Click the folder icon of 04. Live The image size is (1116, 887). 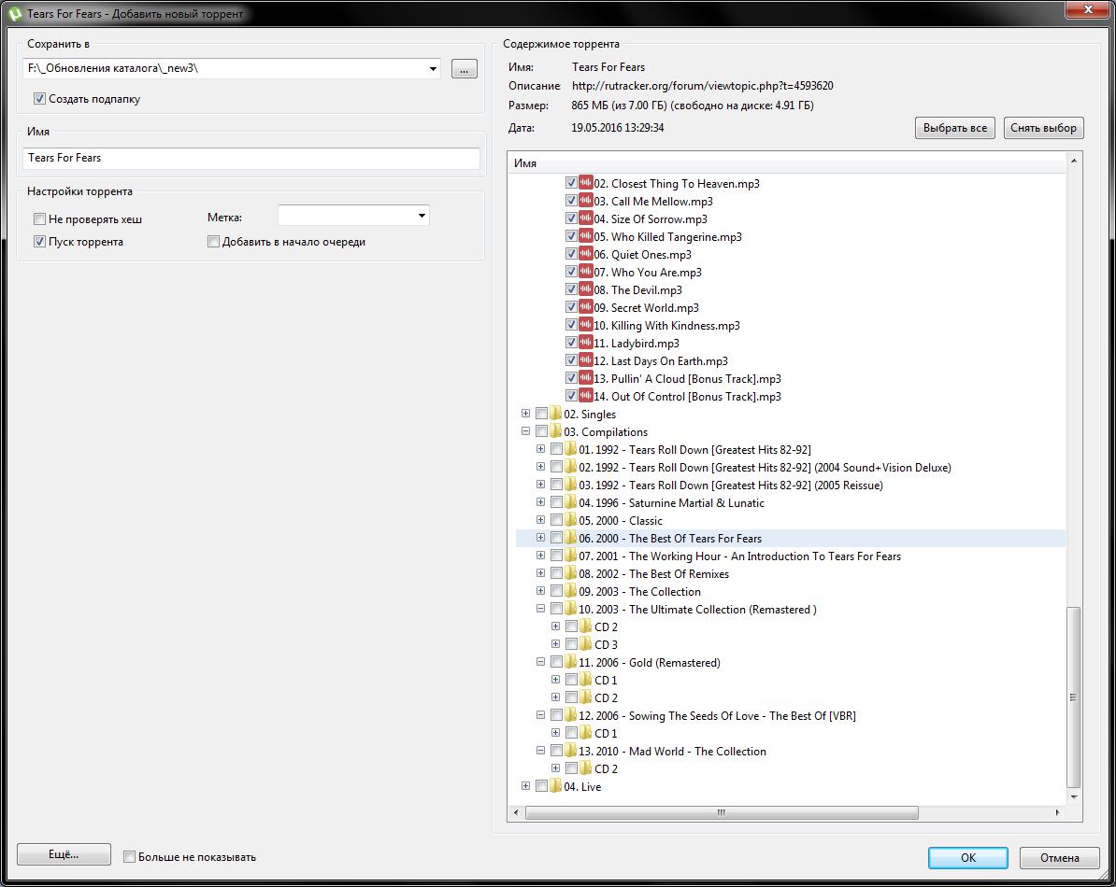tap(555, 786)
